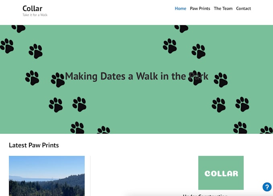
Task: Click the Collar site title
Action: pos(33,8)
